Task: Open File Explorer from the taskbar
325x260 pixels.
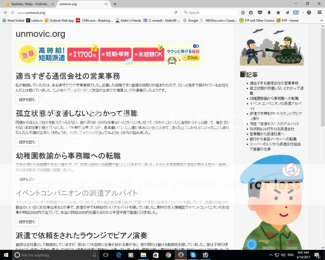Action: coord(143,255)
